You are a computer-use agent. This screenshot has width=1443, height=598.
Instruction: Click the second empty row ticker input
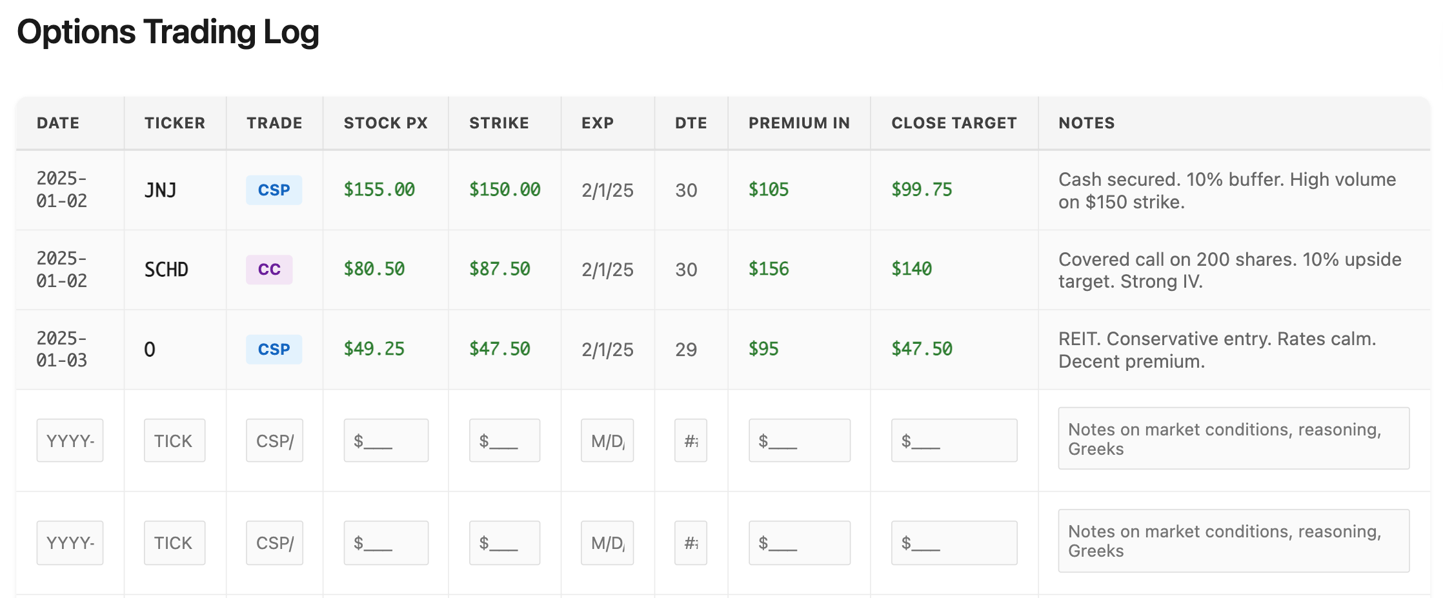pyautogui.click(x=174, y=543)
